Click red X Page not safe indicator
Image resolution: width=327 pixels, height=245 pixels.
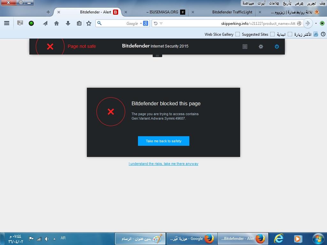(50, 47)
